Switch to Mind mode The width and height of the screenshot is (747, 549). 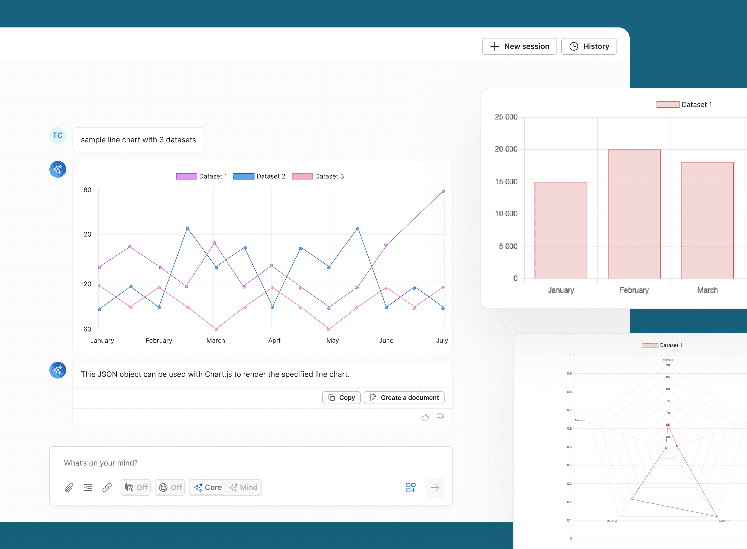243,487
